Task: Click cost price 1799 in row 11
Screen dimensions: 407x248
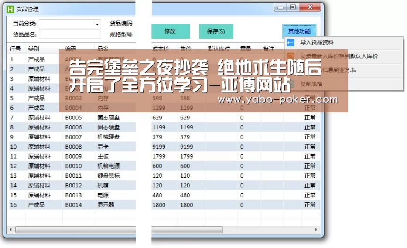Action: (159, 156)
